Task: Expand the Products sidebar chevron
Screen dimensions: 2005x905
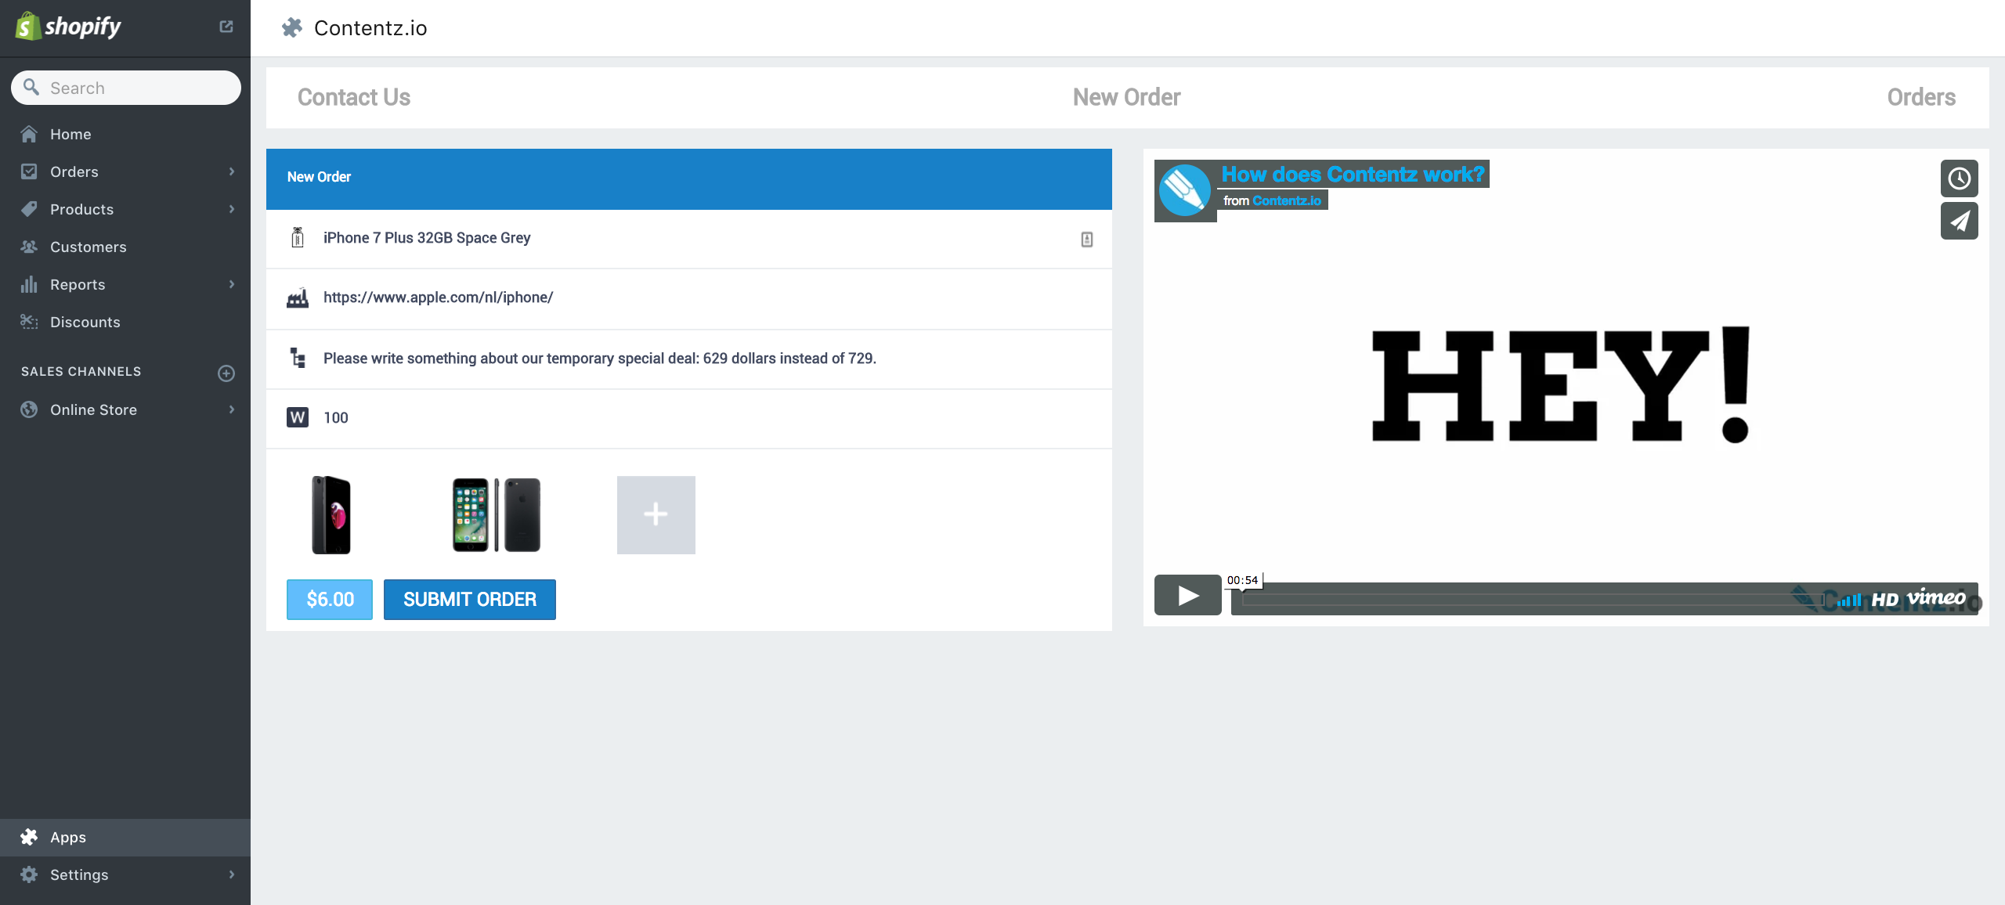Action: pyautogui.click(x=232, y=209)
